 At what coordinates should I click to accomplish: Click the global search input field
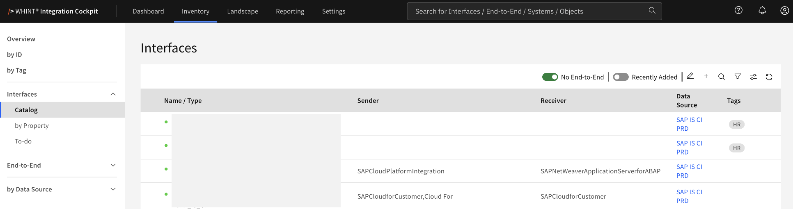(529, 11)
